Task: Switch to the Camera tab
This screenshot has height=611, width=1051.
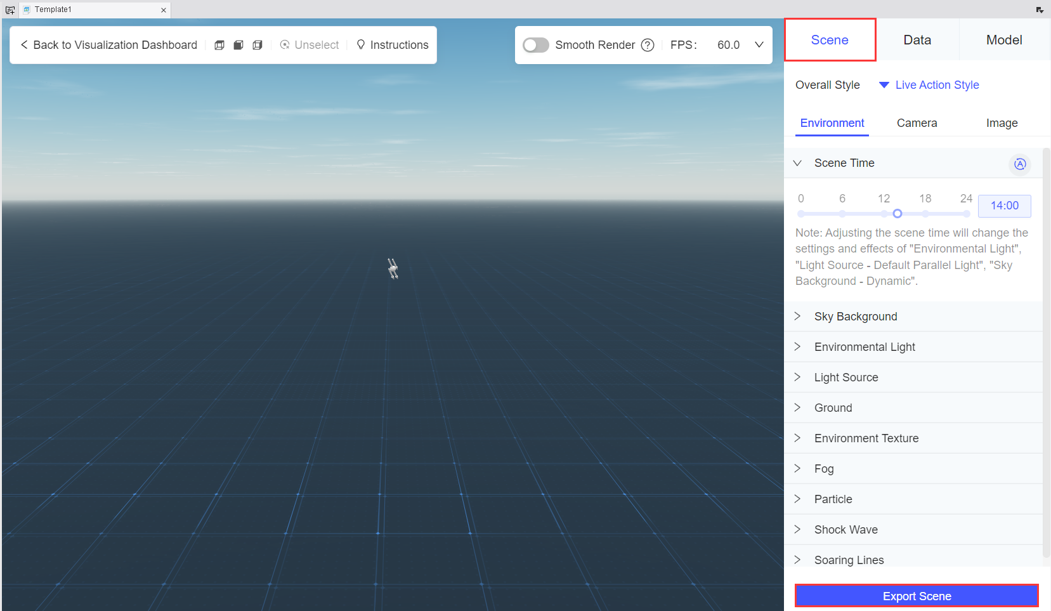Action: [917, 122]
